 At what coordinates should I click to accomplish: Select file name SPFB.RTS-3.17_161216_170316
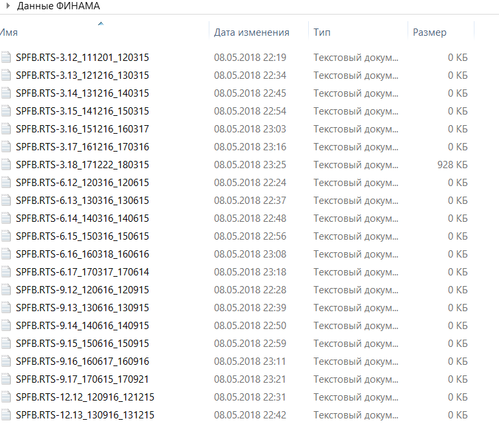[82, 147]
